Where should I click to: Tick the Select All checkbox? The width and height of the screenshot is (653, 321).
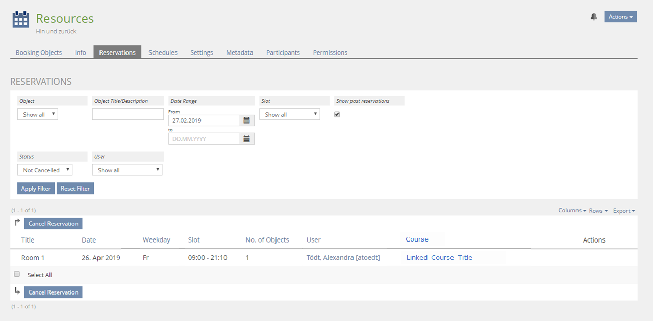coord(17,274)
